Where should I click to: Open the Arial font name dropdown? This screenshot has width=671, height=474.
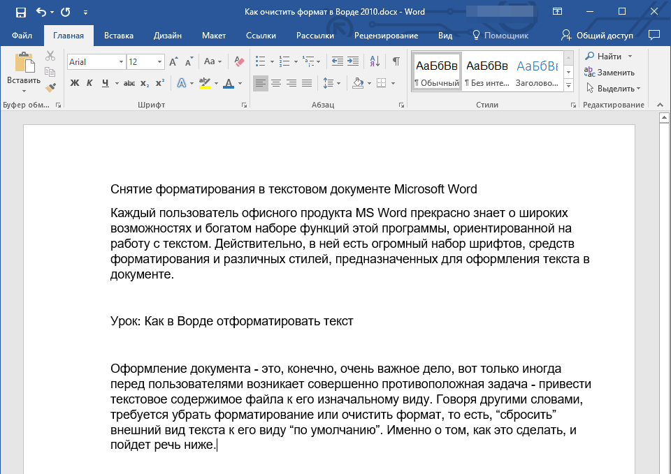[x=122, y=62]
